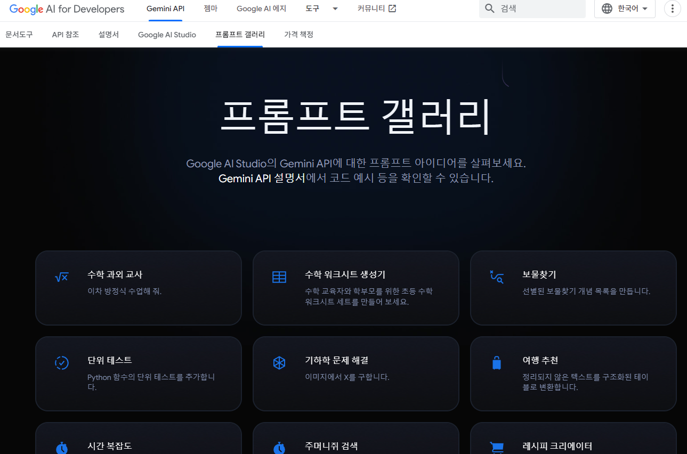Click the stopwatch icon on 시간 복잡도
Screen dimensions: 687x454
coord(62,448)
